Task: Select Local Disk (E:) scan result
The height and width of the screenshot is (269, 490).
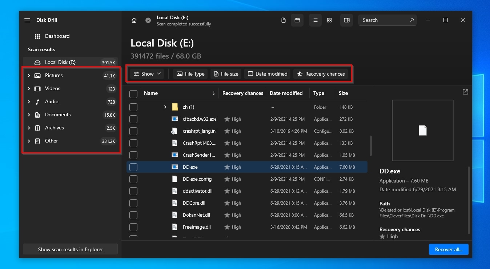Action: pyautogui.click(x=71, y=63)
